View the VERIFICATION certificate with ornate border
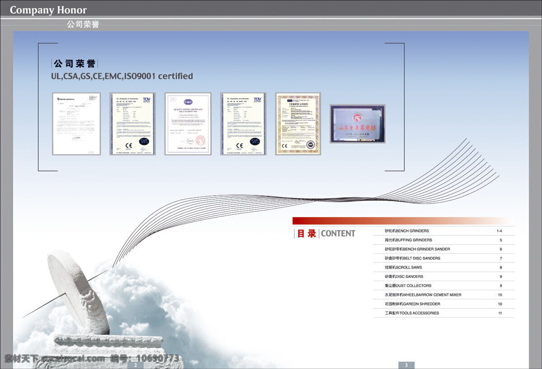The width and height of the screenshot is (542, 369). tap(298, 124)
